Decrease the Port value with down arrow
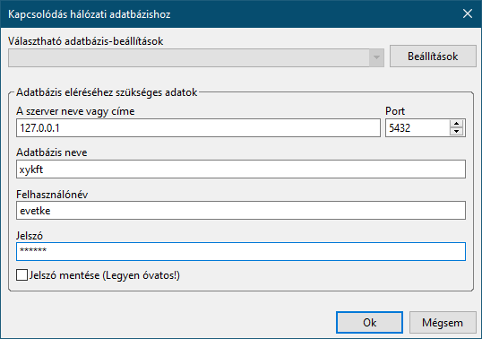482x339 pixels. click(x=457, y=132)
